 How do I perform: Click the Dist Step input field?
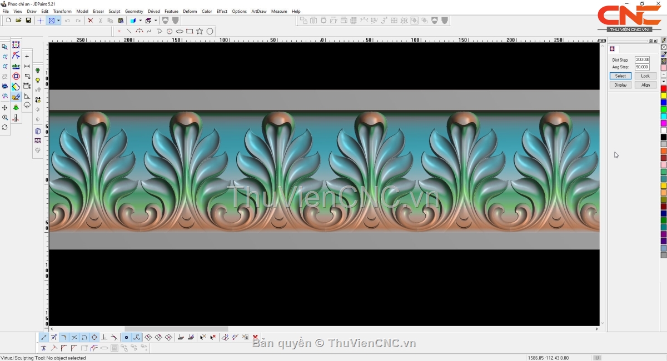tap(642, 60)
